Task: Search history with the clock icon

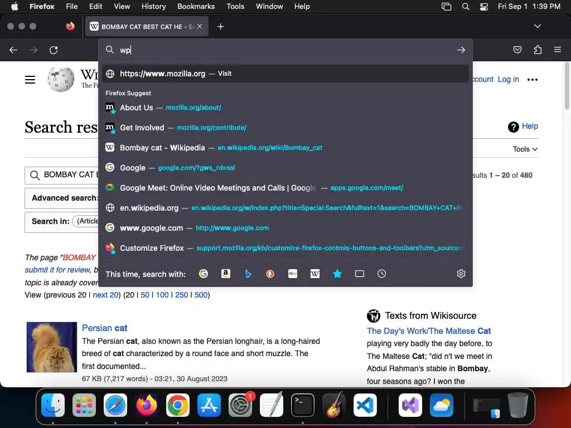Action: [x=381, y=274]
